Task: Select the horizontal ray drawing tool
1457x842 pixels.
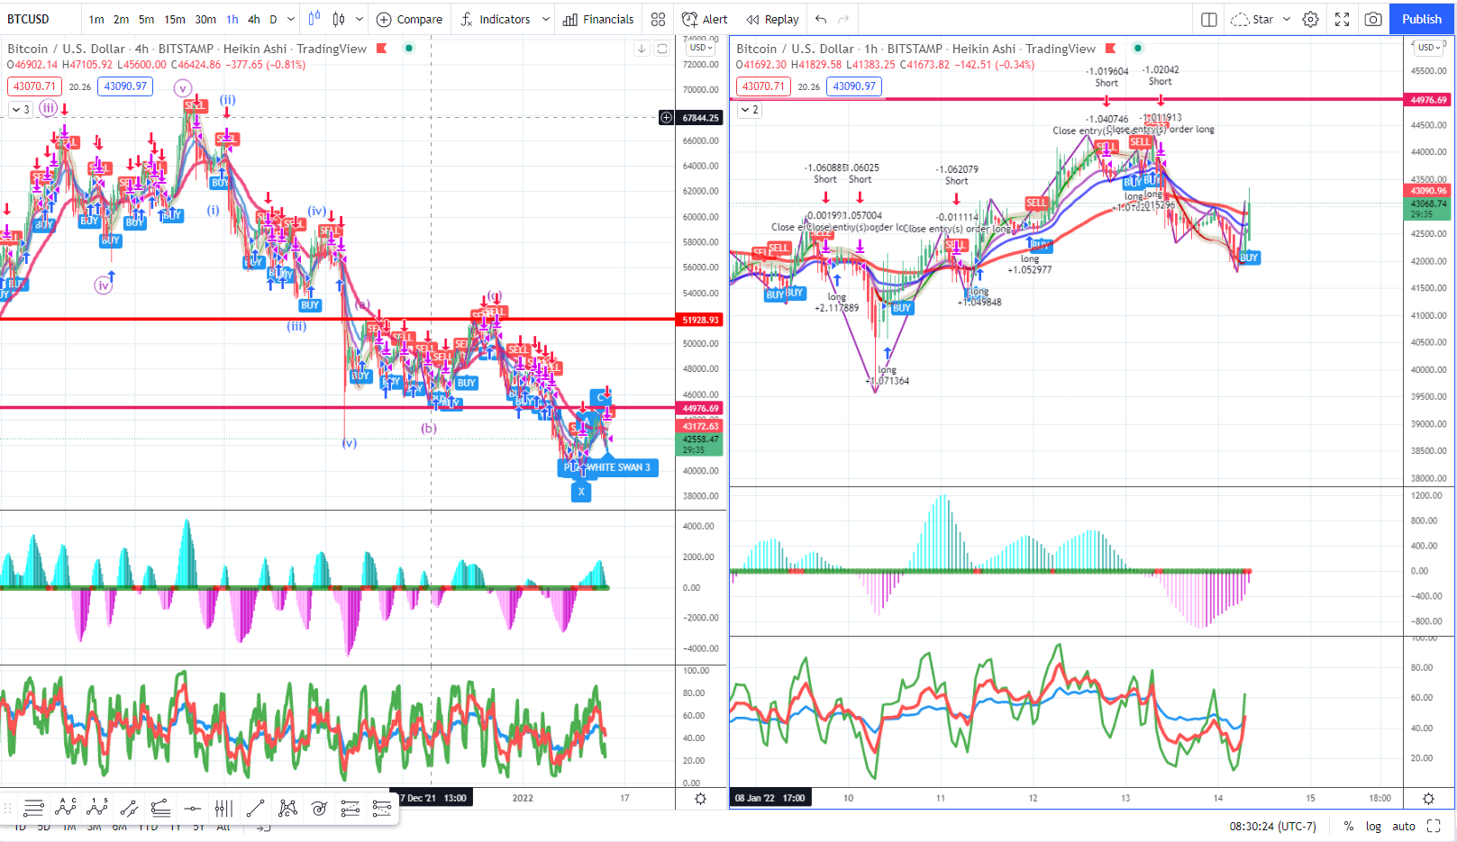Action: point(192,808)
